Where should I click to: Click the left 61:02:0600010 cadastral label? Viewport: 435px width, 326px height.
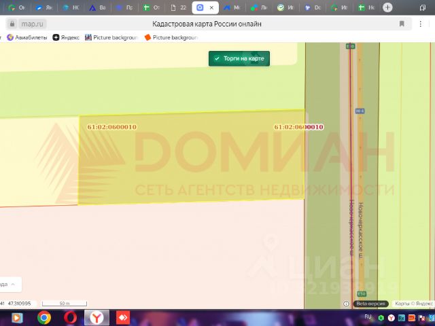[111, 127]
